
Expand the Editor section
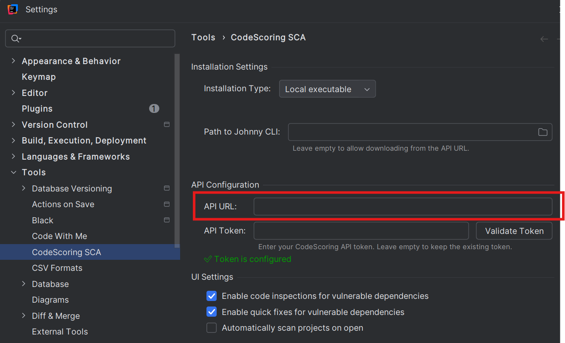[13, 93]
